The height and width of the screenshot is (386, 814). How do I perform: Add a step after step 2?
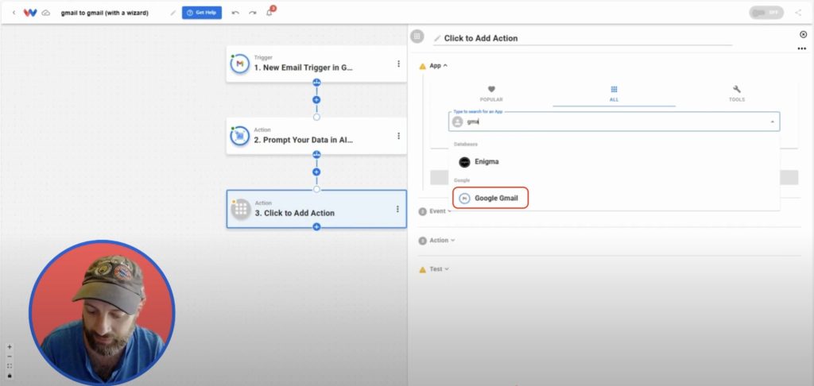pyautogui.click(x=316, y=172)
